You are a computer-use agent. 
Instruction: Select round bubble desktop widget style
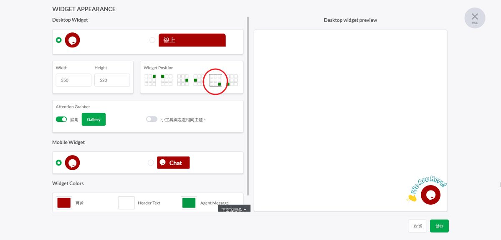click(59, 40)
